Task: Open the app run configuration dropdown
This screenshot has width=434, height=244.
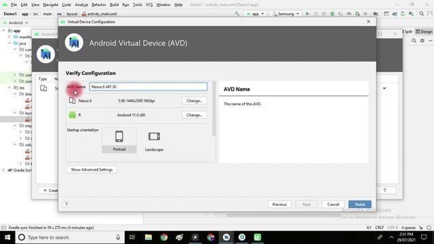Action: [x=255, y=14]
